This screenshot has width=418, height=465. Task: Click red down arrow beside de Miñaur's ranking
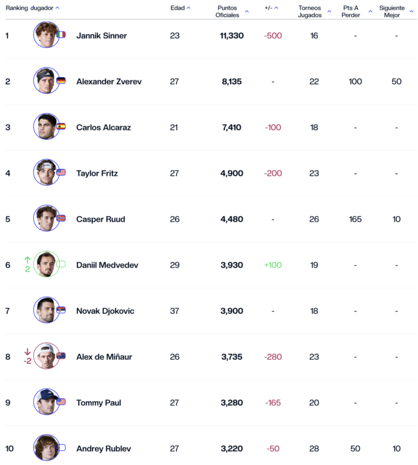click(27, 352)
